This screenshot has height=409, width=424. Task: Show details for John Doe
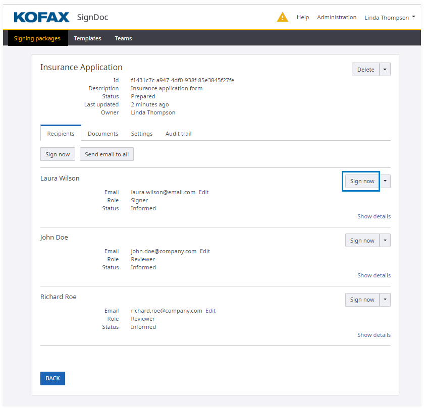tap(374, 275)
